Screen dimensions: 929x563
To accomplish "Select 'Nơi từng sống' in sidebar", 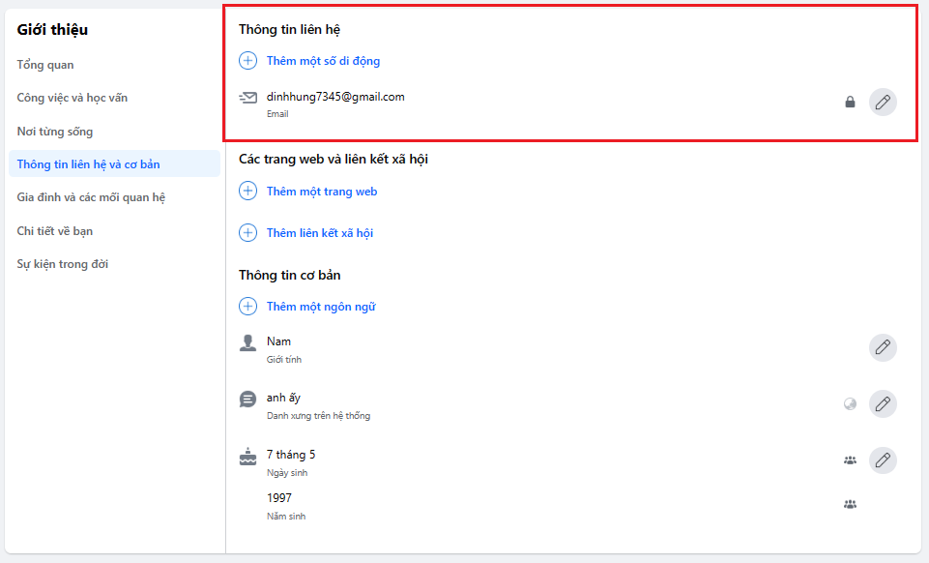I will click(x=55, y=132).
